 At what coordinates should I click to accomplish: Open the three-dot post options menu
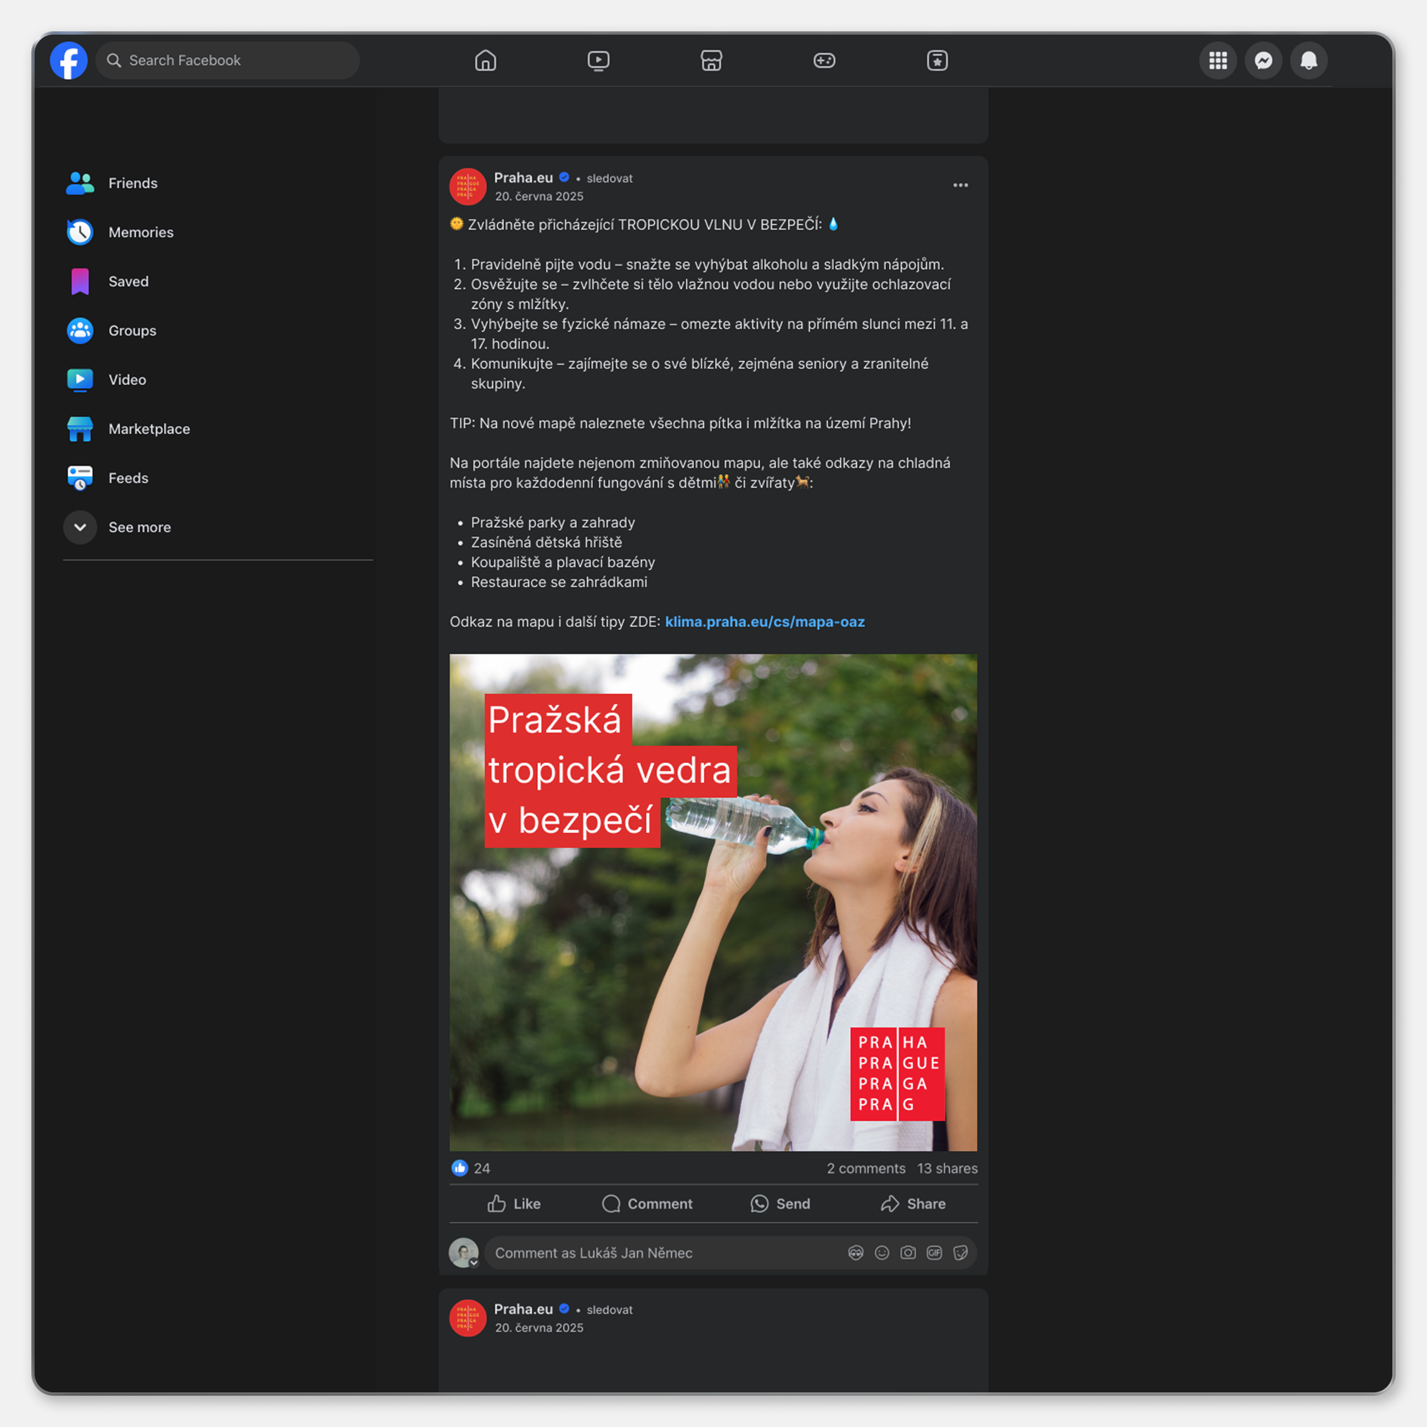click(960, 186)
